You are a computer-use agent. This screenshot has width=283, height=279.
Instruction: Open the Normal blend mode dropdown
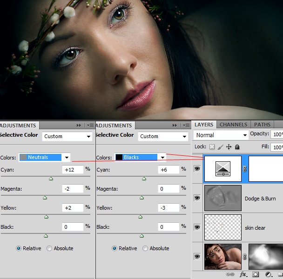[221, 135]
